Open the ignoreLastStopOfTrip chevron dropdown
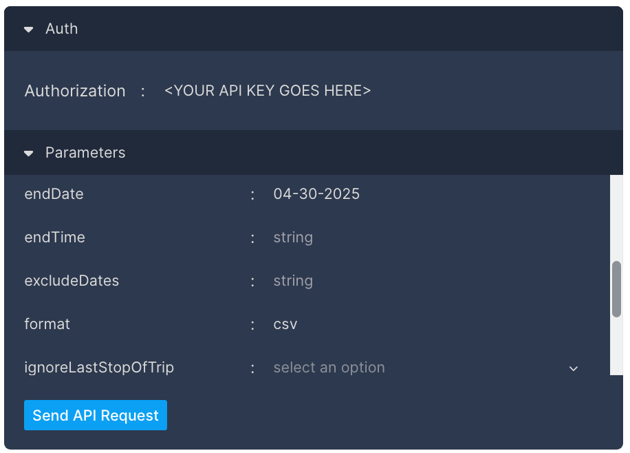This screenshot has height=453, width=630. point(574,368)
